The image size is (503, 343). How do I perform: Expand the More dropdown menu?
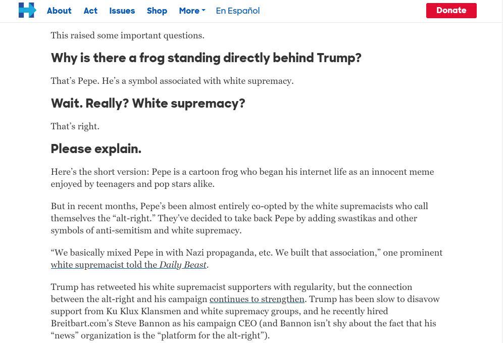click(x=192, y=11)
